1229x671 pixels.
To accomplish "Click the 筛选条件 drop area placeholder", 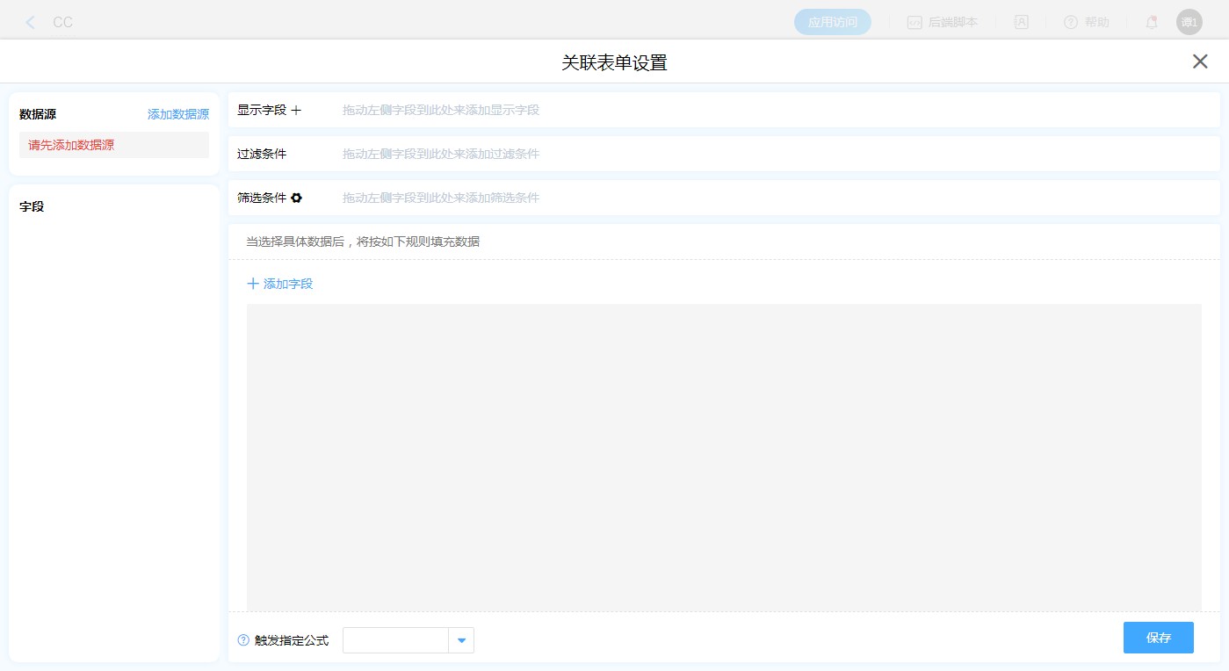I will (x=440, y=198).
